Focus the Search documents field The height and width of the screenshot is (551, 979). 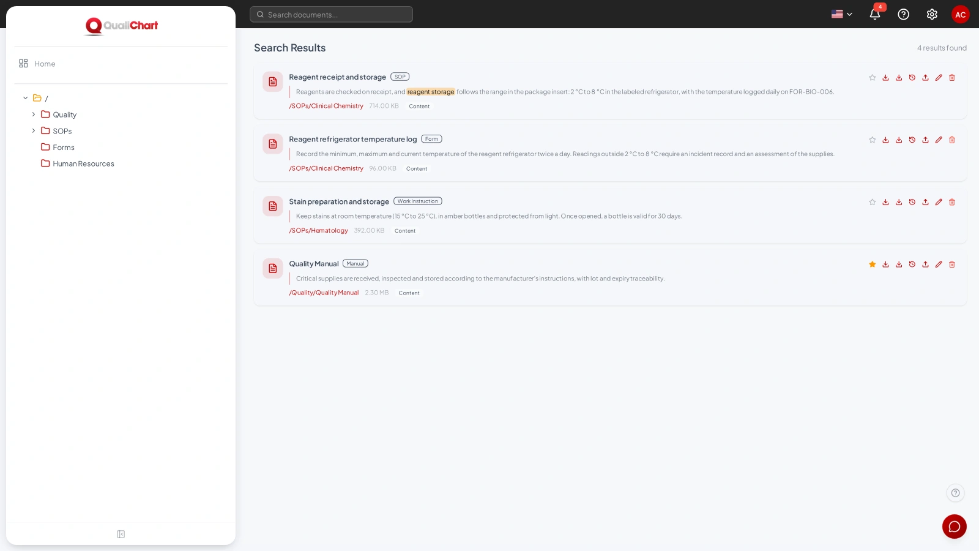click(331, 15)
